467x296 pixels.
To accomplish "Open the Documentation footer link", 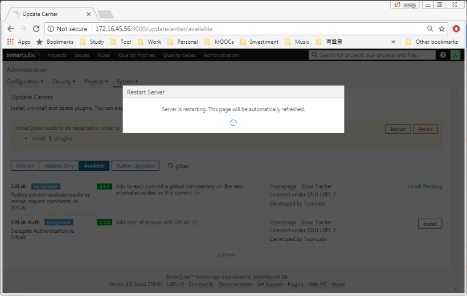I will tap(235, 285).
